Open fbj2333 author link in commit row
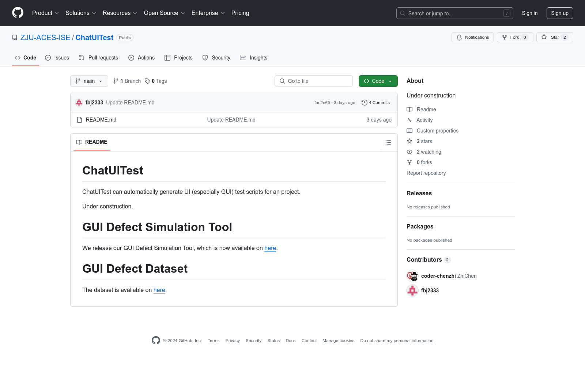585x365 pixels. tap(94, 103)
